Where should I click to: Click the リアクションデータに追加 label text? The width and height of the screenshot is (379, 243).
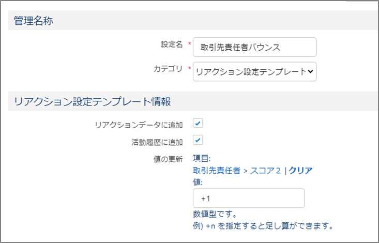pos(139,125)
